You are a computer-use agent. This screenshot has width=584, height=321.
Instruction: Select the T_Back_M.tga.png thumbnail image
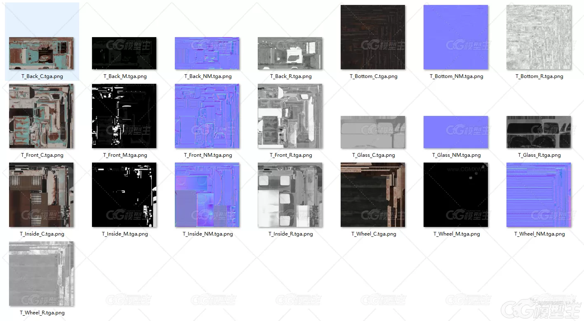[x=124, y=53]
